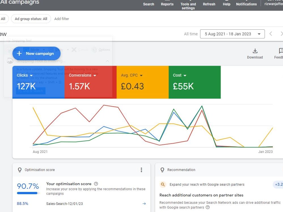
Task: Click the All time label
Action: click(191, 34)
